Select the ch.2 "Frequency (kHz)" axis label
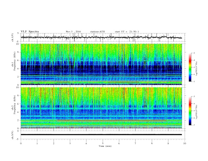 15,105
